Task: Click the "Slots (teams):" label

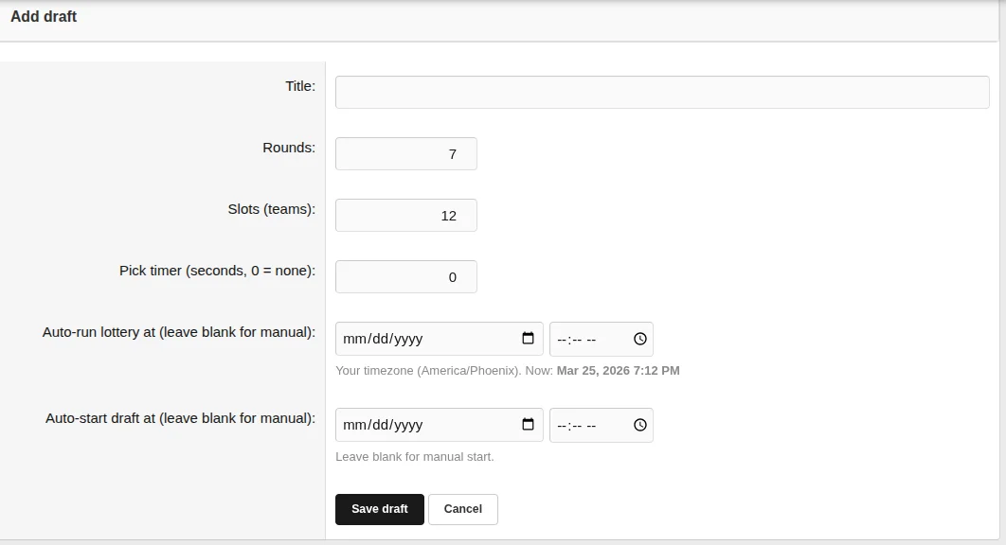Action: pos(271,209)
